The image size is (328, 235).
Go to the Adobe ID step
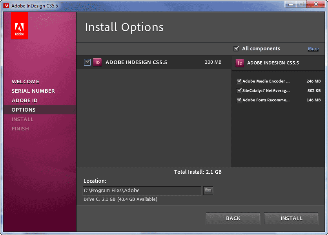coord(24,100)
